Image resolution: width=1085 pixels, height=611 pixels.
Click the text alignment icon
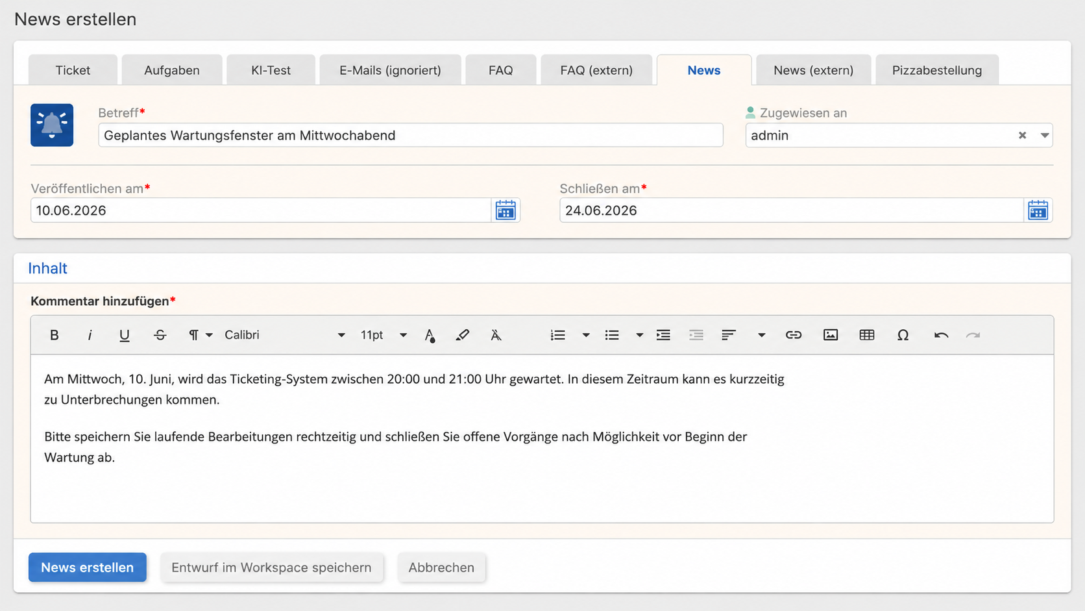[729, 335]
